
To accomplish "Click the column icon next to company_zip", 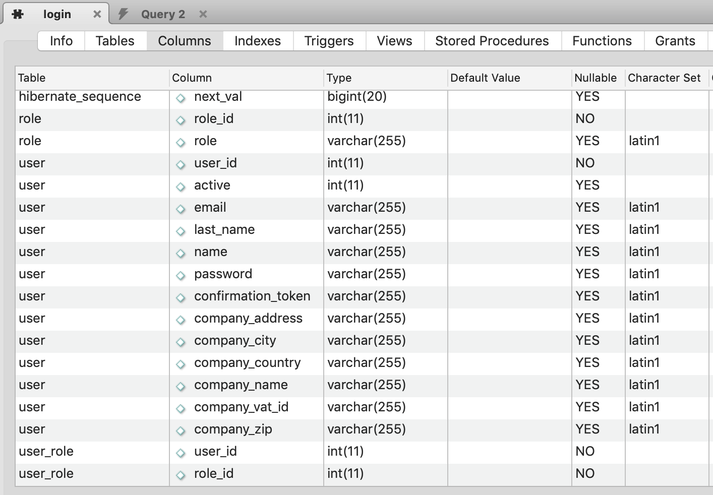I will pyautogui.click(x=181, y=430).
